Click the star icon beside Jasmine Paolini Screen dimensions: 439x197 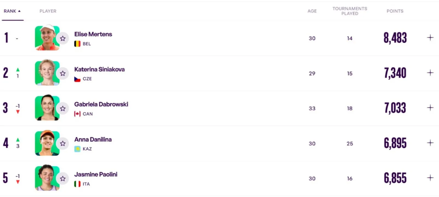pos(63,178)
